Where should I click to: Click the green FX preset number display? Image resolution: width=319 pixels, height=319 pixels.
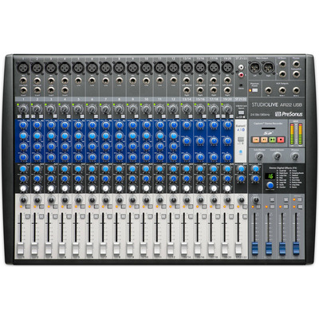pos(270,176)
